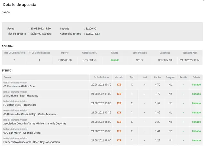Open Deportiva Tarma - Universitario de Deportes event
205x148 pixels.
tap(35, 124)
